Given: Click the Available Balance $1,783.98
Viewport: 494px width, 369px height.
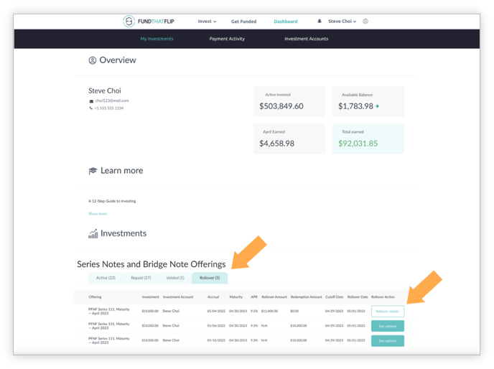Looking at the screenshot, I should (x=355, y=106).
